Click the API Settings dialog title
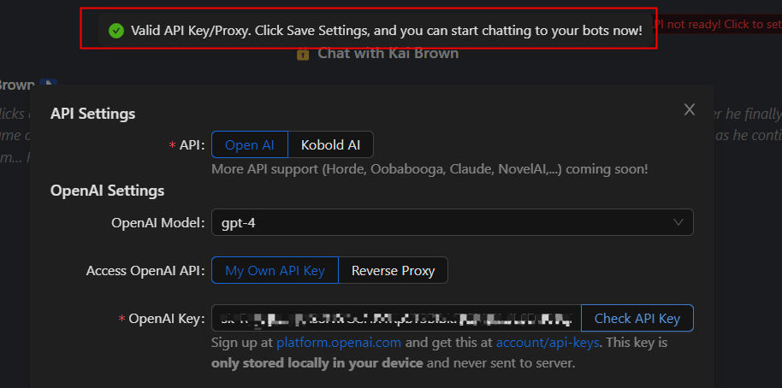The image size is (782, 388). click(x=93, y=113)
